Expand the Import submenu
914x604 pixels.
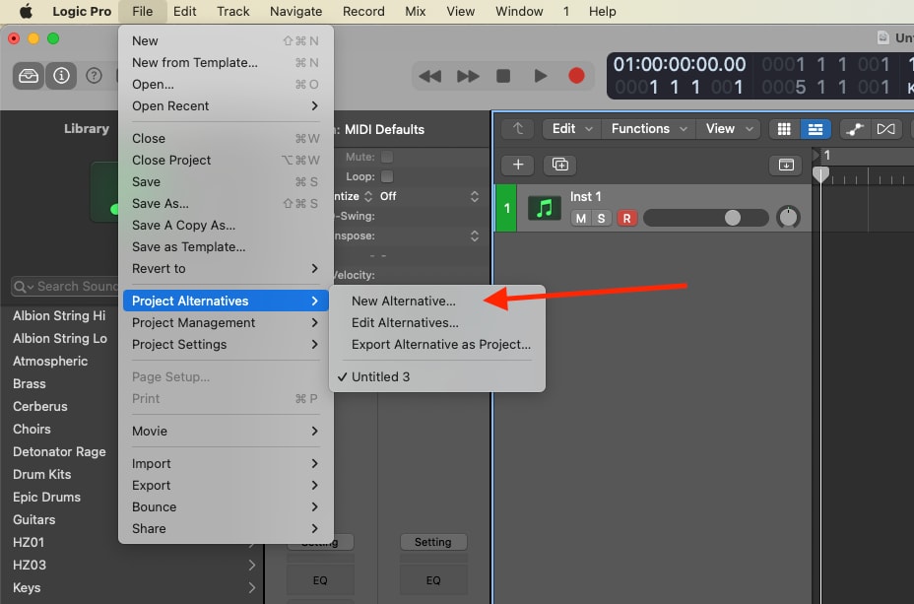(226, 464)
